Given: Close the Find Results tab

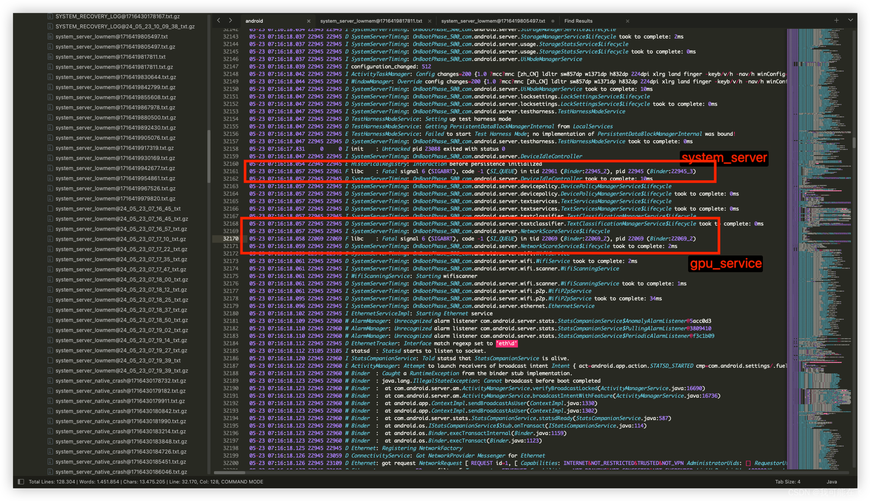Looking at the screenshot, I should [x=627, y=21].
